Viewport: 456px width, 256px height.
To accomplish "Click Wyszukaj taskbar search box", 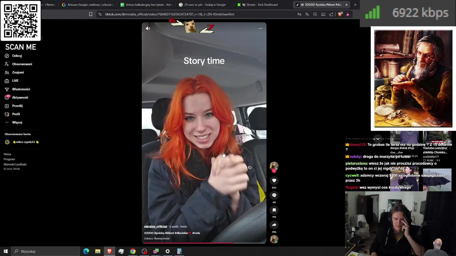I will pos(45,251).
